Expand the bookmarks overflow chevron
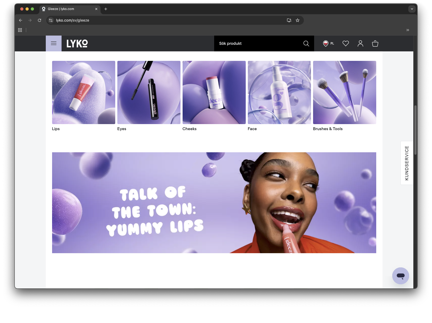Image resolution: width=432 pixels, height=323 pixels. click(408, 30)
